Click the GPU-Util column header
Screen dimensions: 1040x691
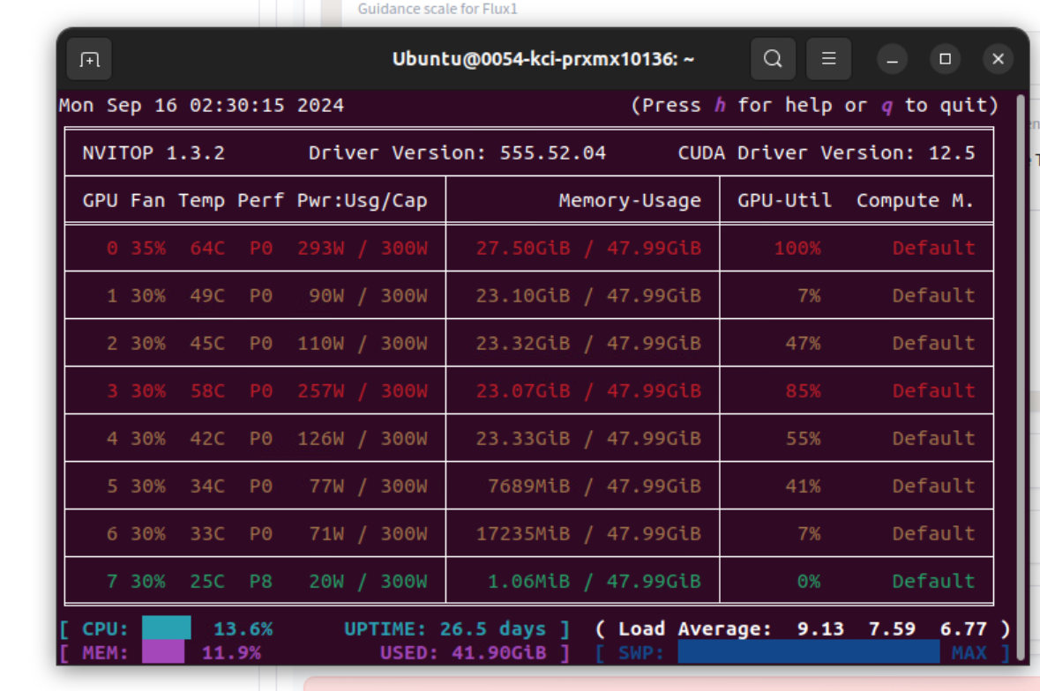coord(784,200)
